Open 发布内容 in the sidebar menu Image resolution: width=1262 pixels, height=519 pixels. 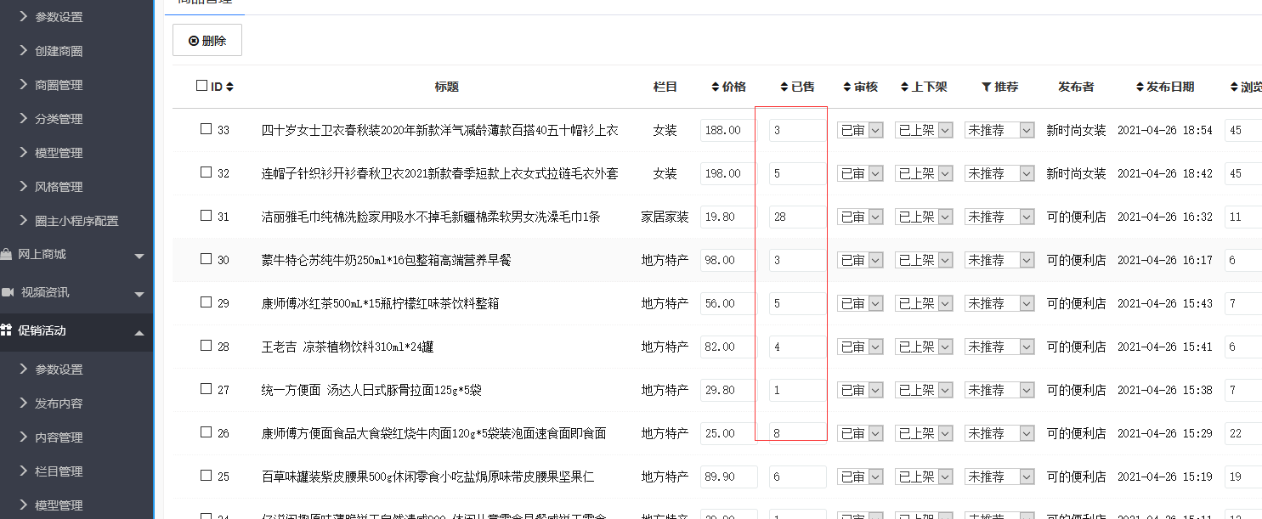click(59, 403)
